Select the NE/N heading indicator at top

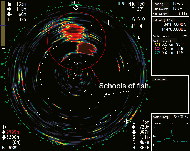pyautogui.click(x=75, y=3)
